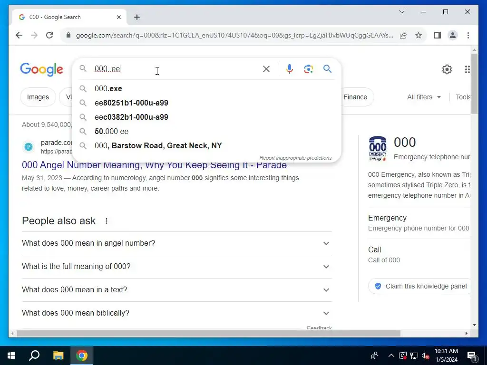
Task: Click the browser forward arrow
Action: coord(34,35)
